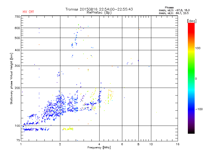Click the '100' y-axis tick label
209x157 pixels.
(17, 126)
